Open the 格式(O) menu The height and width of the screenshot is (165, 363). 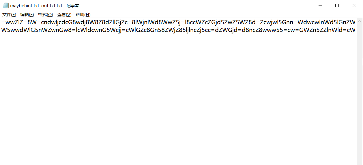click(x=46, y=15)
